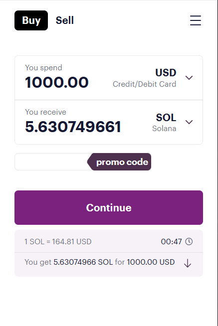Click the Continue button
The height and width of the screenshot is (326, 218).
coord(109,207)
